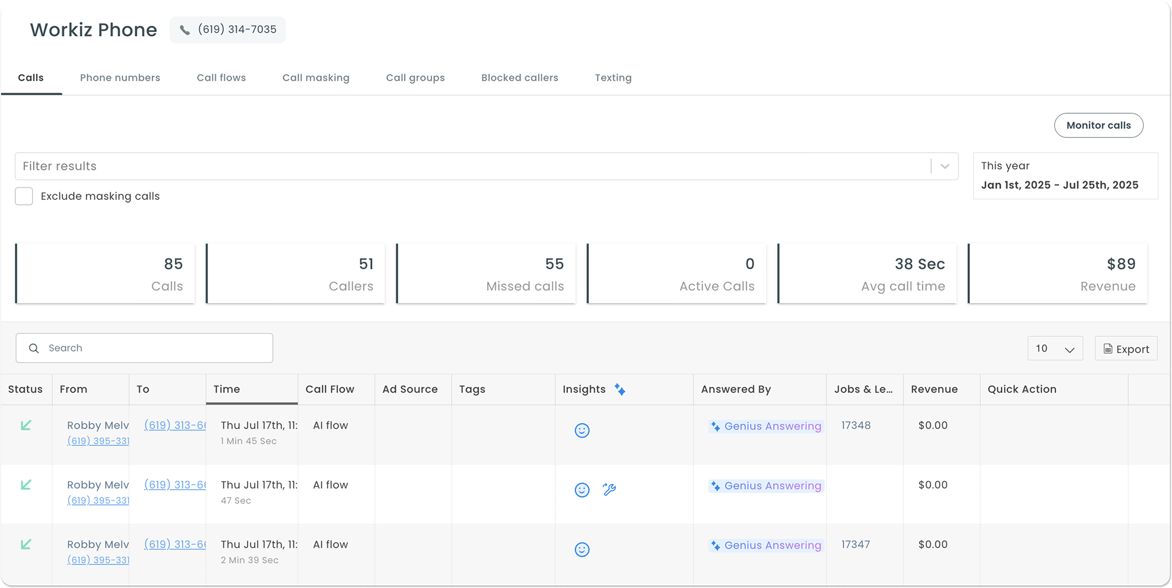Expand the Filter results dropdown arrow

coord(945,166)
